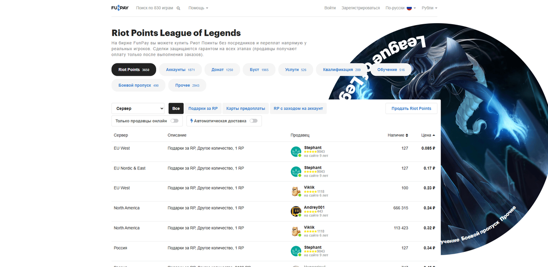The image size is (548, 267).
Task: Click the price 0.17 ₽
Action: click(430, 168)
